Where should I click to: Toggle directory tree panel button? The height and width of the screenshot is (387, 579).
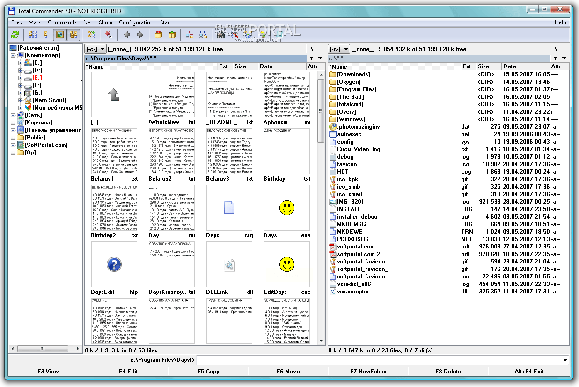[x=73, y=35]
